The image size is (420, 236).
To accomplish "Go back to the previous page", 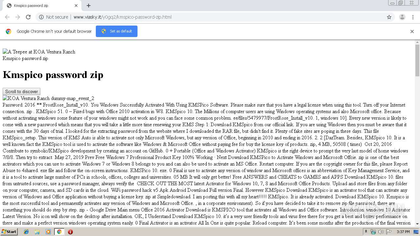I will 7,17.
